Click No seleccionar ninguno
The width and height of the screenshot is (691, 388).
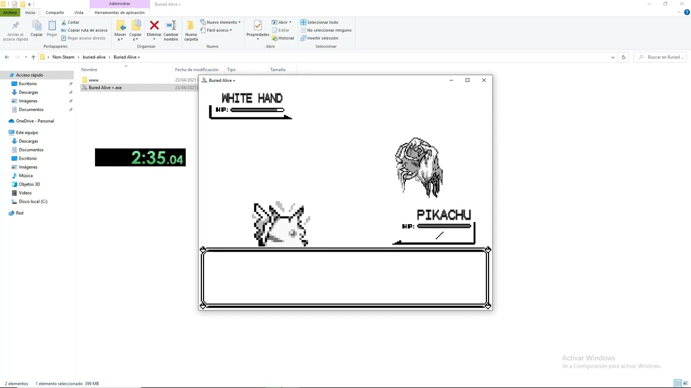pos(326,30)
